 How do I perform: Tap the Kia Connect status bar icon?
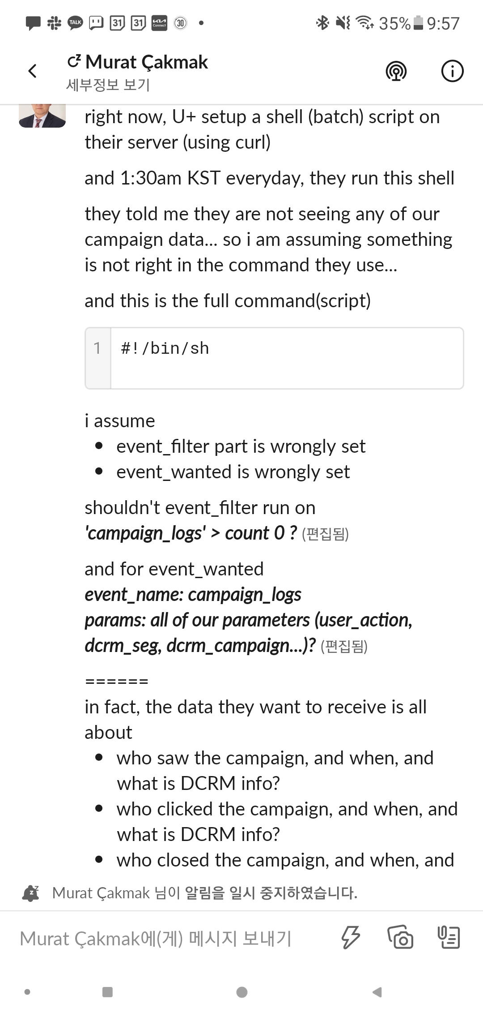[x=159, y=23]
